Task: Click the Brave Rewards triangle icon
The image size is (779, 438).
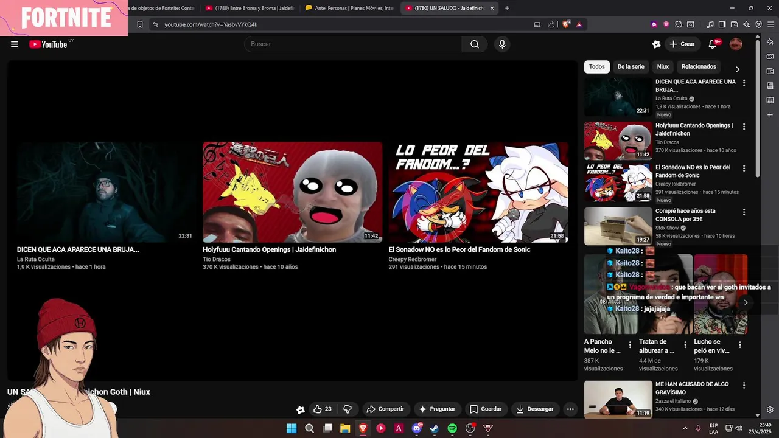Action: (x=579, y=24)
